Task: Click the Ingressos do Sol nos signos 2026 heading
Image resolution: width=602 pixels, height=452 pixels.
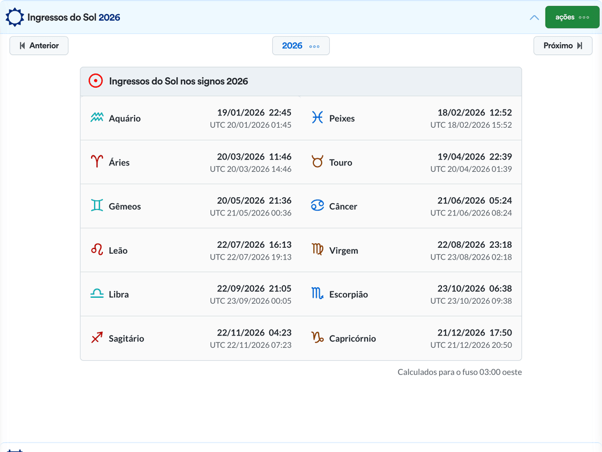Action: [179, 81]
